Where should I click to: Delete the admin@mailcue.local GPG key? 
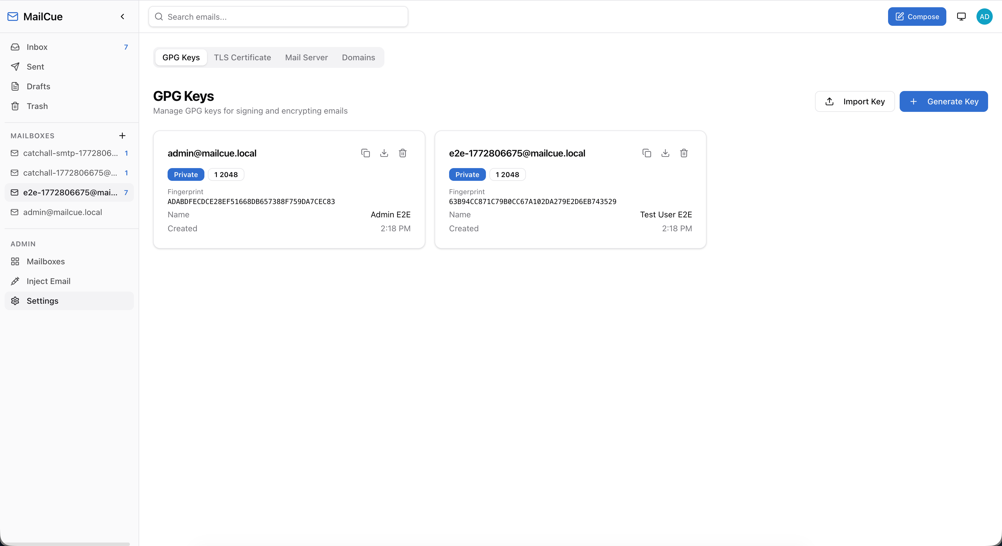[x=403, y=153]
